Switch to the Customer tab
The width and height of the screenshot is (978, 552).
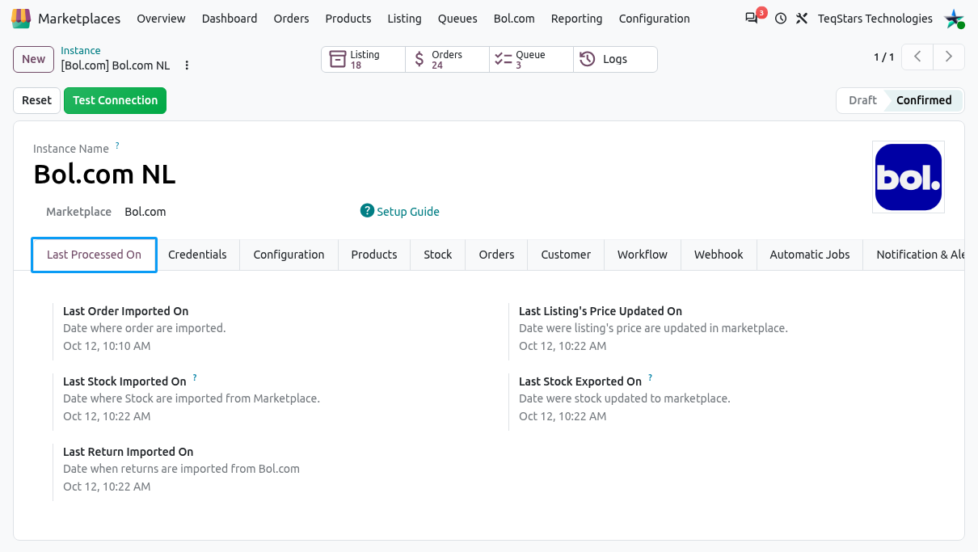click(x=566, y=255)
